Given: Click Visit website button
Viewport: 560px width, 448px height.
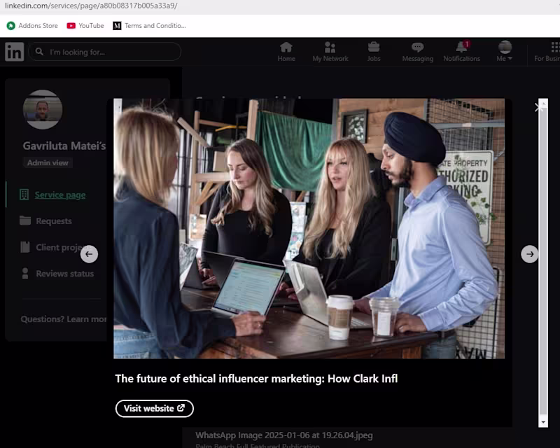Looking at the screenshot, I should (154, 408).
